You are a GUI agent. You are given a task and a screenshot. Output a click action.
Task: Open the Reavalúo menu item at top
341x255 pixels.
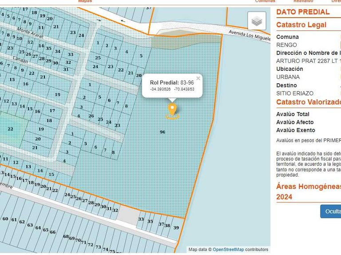click(x=303, y=1)
